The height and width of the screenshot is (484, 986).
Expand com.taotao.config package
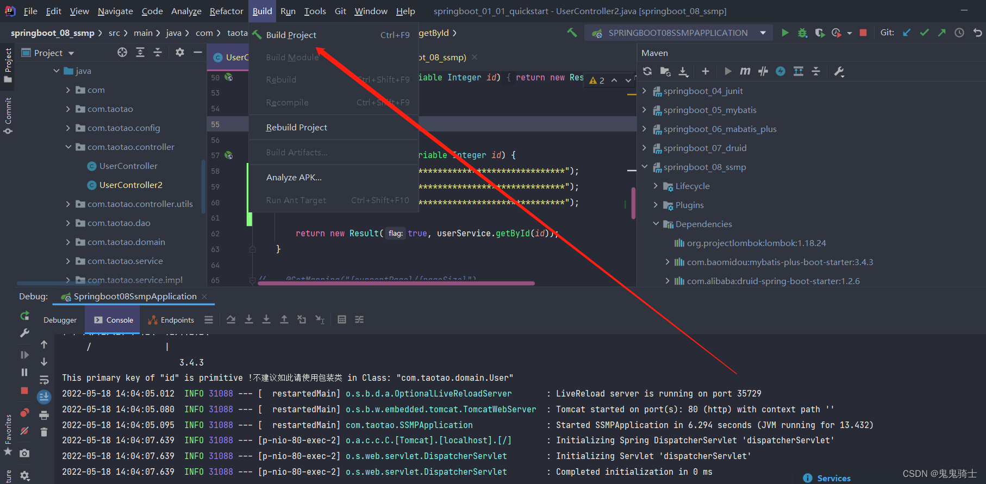click(68, 128)
